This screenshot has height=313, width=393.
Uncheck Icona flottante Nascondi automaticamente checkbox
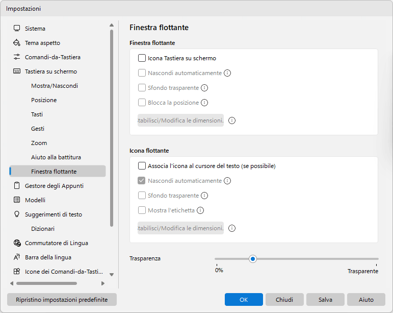[x=142, y=181]
